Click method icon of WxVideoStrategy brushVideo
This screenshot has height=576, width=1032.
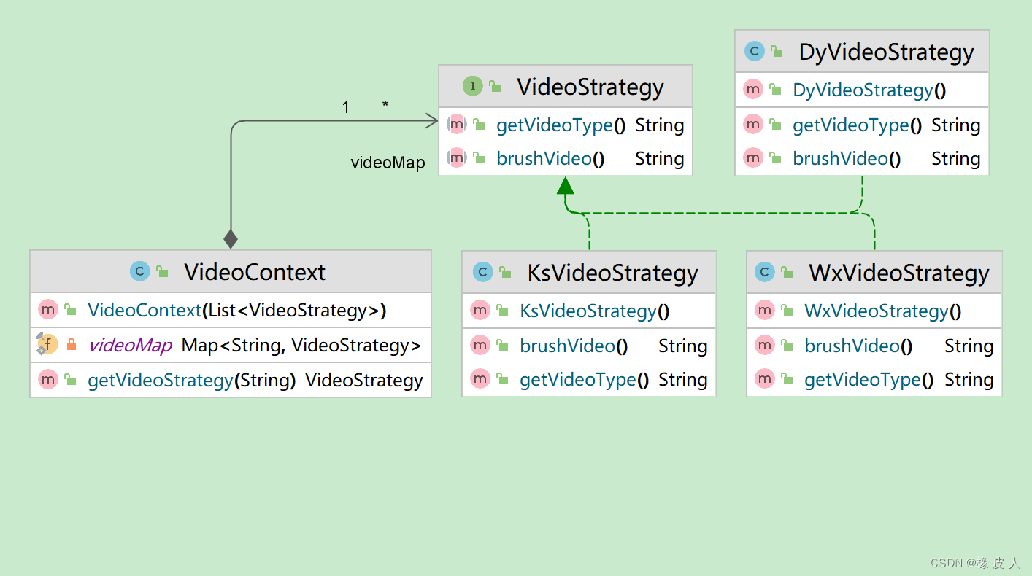(764, 346)
